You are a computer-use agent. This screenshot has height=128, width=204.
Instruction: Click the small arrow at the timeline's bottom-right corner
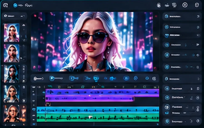(158, 124)
